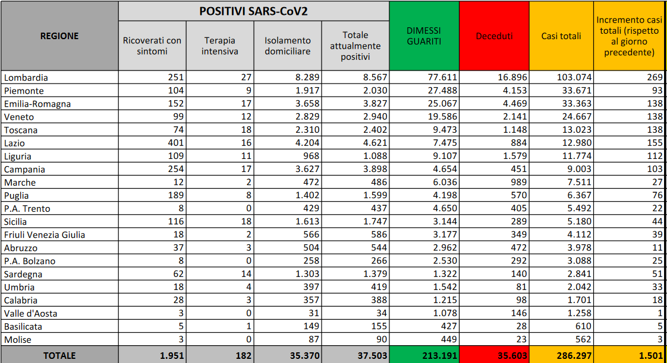Click the Ricoverati con sintomi header
This screenshot has height=363, width=667.
pos(152,46)
